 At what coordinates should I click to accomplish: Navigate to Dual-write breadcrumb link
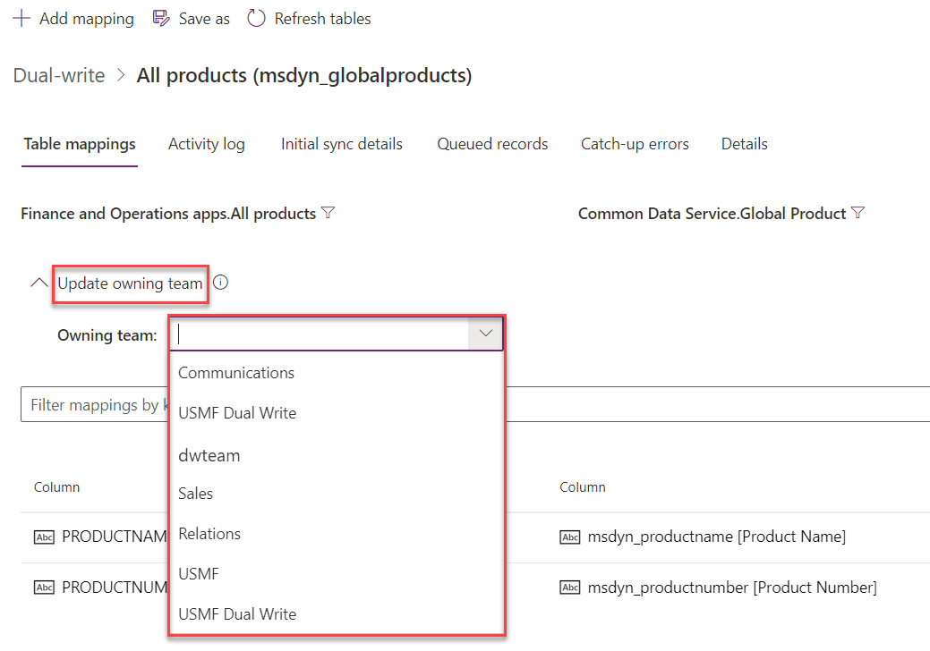pos(59,75)
